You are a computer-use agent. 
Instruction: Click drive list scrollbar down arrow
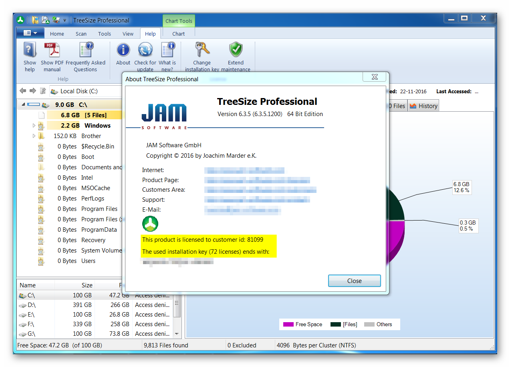[x=177, y=334]
